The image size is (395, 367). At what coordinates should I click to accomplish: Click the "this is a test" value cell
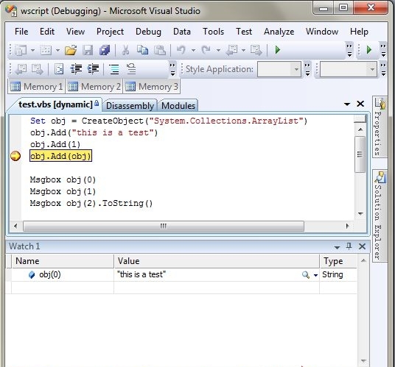(217, 274)
